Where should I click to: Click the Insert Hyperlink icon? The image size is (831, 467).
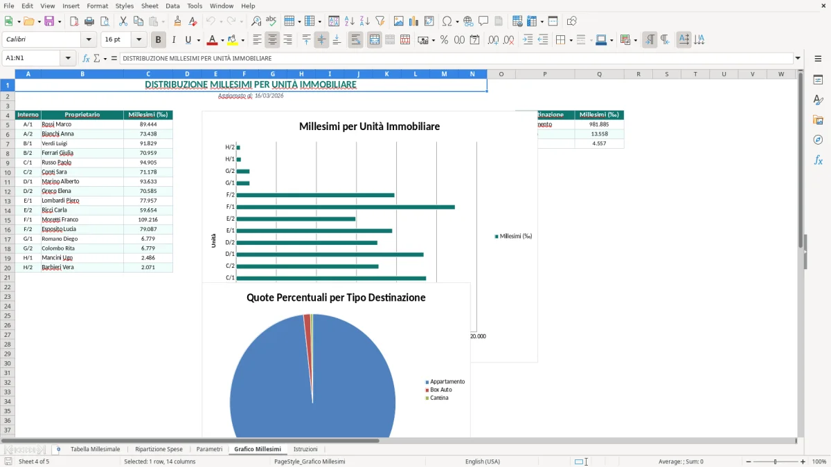[x=468, y=21]
